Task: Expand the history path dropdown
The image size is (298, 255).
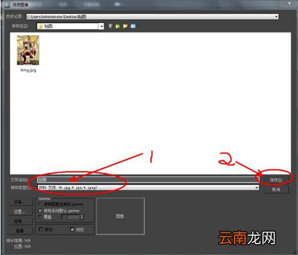Action: [x=276, y=17]
